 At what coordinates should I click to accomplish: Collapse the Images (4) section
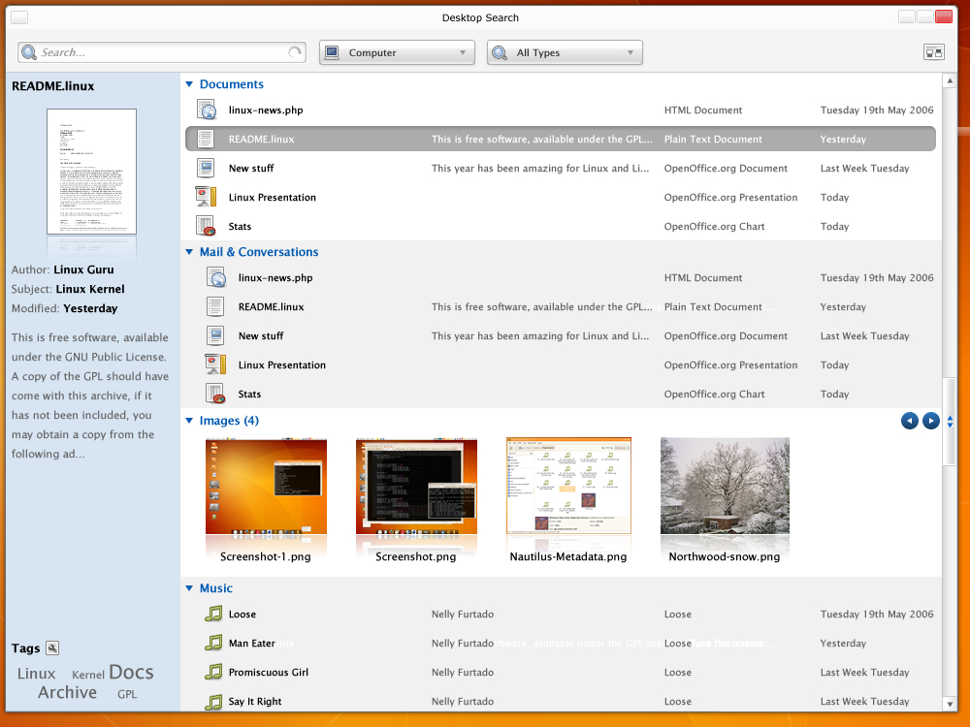(189, 421)
